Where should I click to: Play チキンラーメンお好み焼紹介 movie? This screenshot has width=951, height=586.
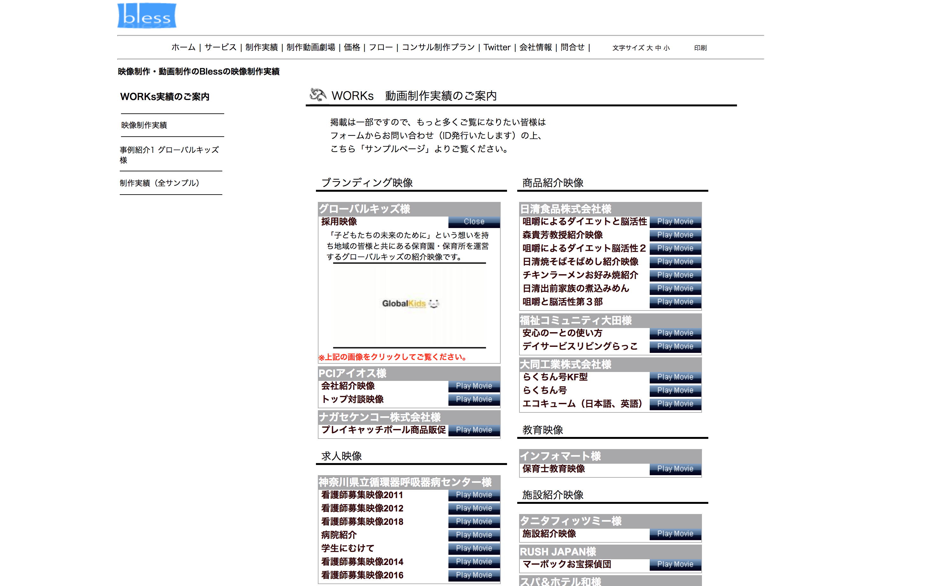click(675, 275)
